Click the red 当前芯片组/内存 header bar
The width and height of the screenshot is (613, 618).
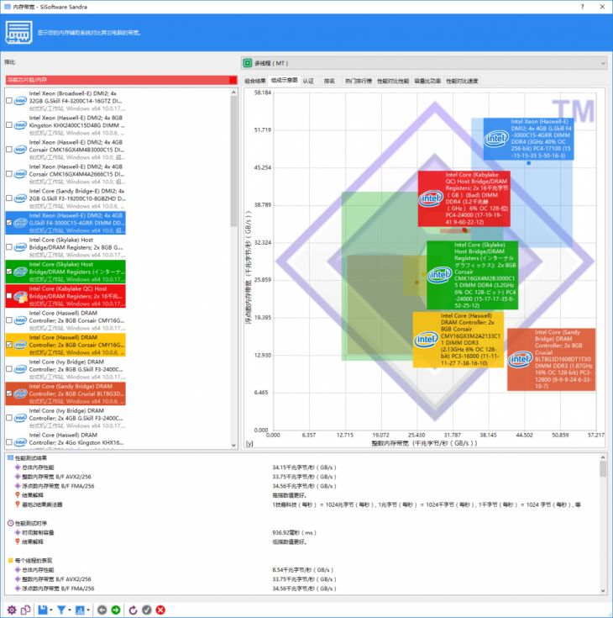tap(121, 80)
